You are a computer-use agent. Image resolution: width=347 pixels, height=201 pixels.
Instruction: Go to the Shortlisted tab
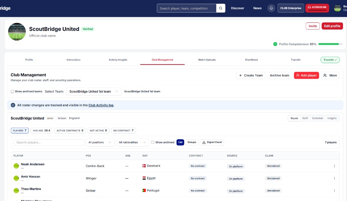tap(251, 60)
